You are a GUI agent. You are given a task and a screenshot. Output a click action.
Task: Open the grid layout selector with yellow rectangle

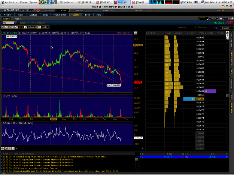203,19
